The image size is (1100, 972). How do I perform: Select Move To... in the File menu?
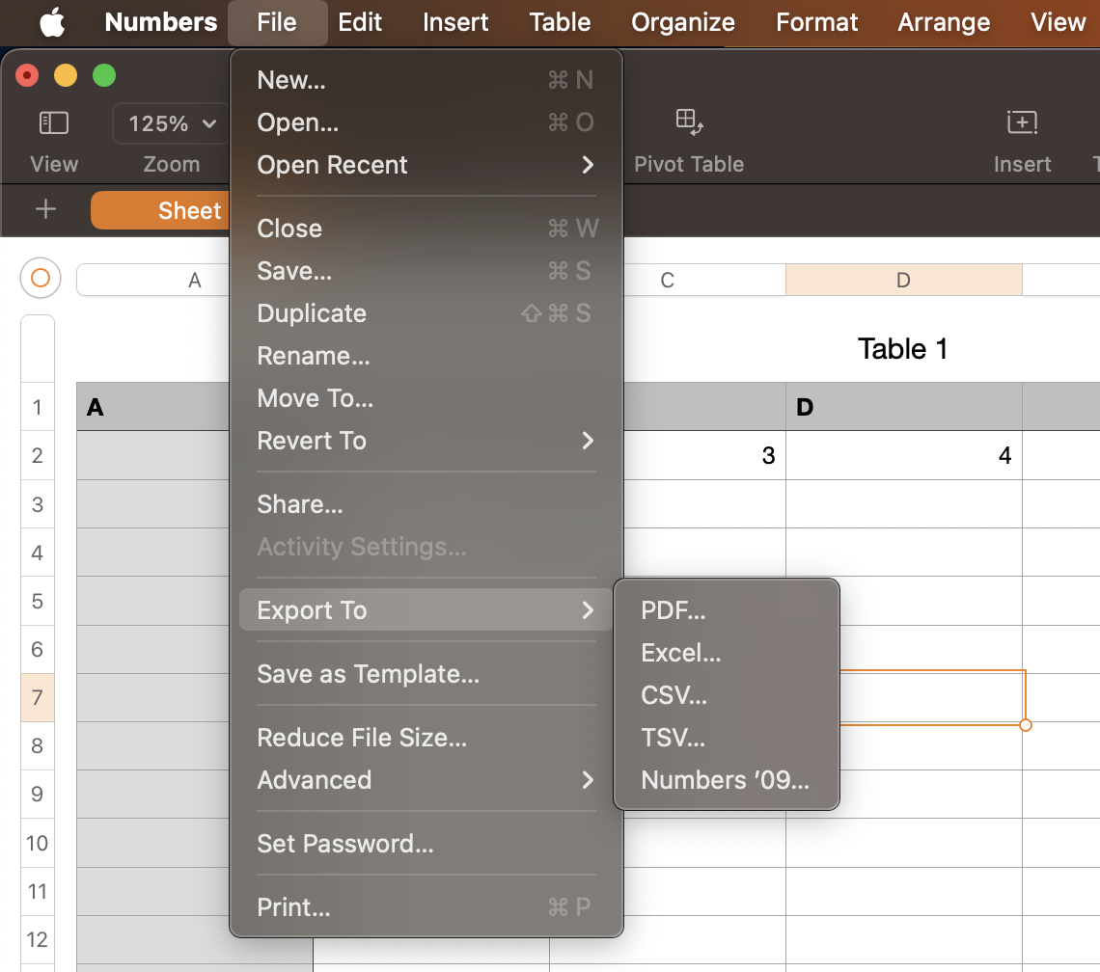pos(426,398)
